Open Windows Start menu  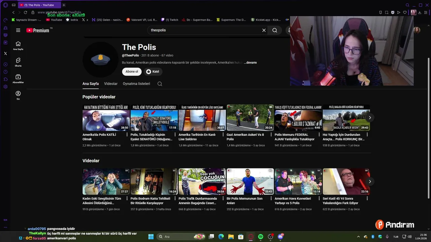tap(151, 237)
